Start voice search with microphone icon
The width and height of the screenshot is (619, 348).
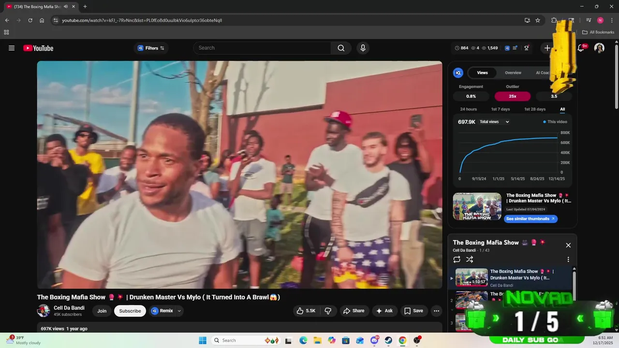[363, 48]
